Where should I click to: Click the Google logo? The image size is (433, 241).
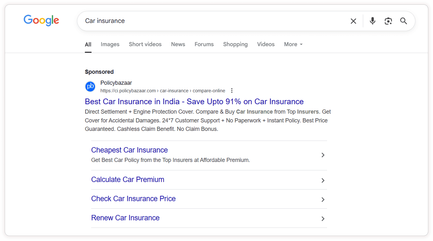41,21
